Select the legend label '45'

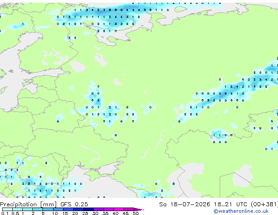125,213
